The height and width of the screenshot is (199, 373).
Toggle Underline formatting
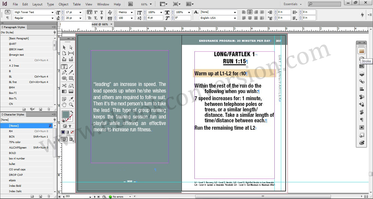tap(102, 12)
